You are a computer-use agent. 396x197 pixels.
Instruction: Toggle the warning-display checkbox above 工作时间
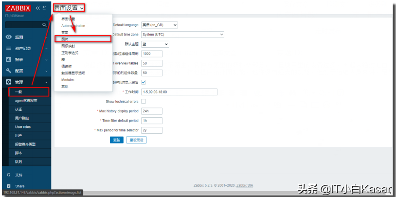click(144, 82)
